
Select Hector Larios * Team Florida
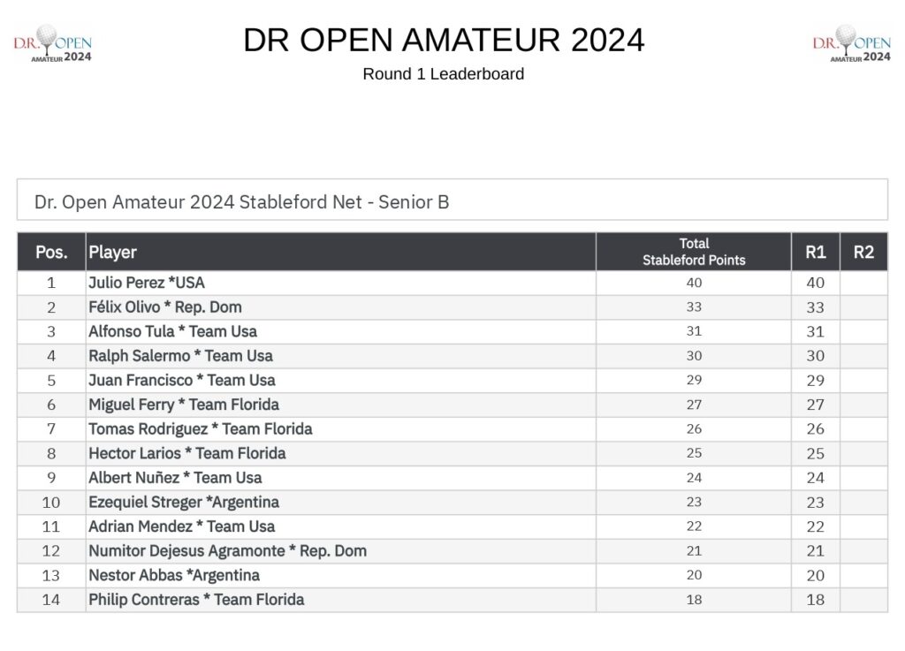[x=187, y=453]
